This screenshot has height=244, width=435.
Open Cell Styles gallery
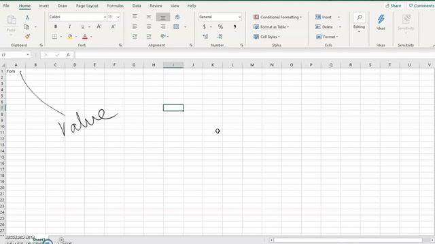[266, 37]
